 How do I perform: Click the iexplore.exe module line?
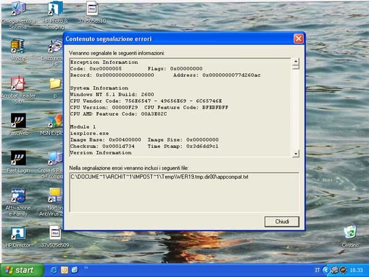point(89,134)
